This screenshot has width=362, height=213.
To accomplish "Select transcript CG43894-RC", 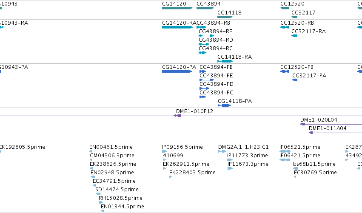I will coord(202,53).
